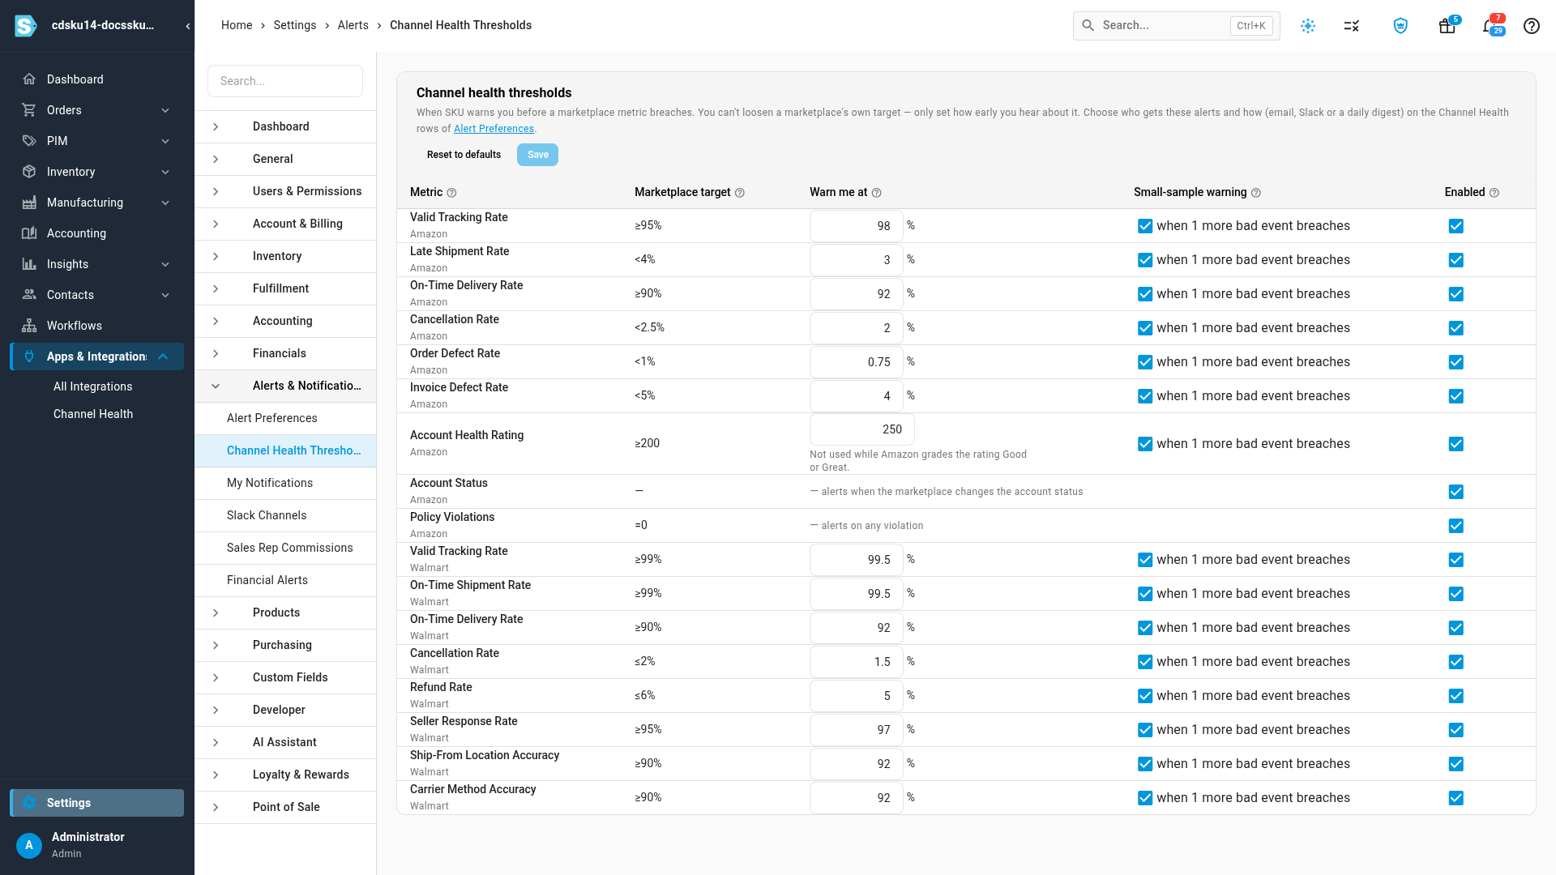The height and width of the screenshot is (875, 1556).
Task: Click the Dashboard home icon in sidebar
Action: [29, 79]
